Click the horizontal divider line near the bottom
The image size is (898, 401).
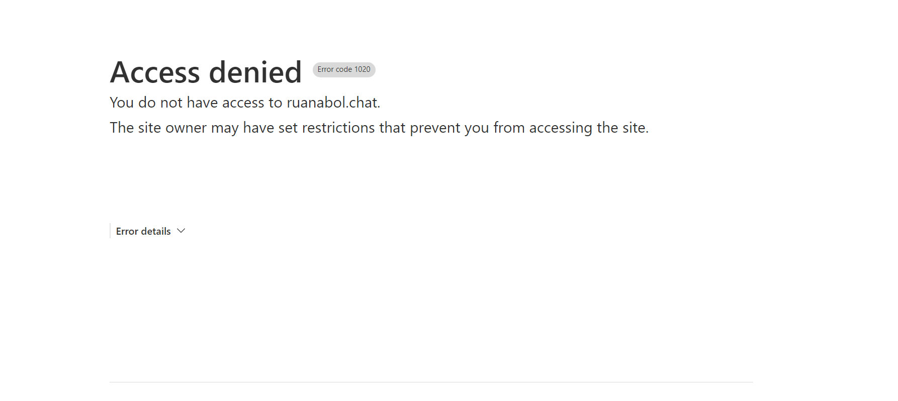[431, 382]
